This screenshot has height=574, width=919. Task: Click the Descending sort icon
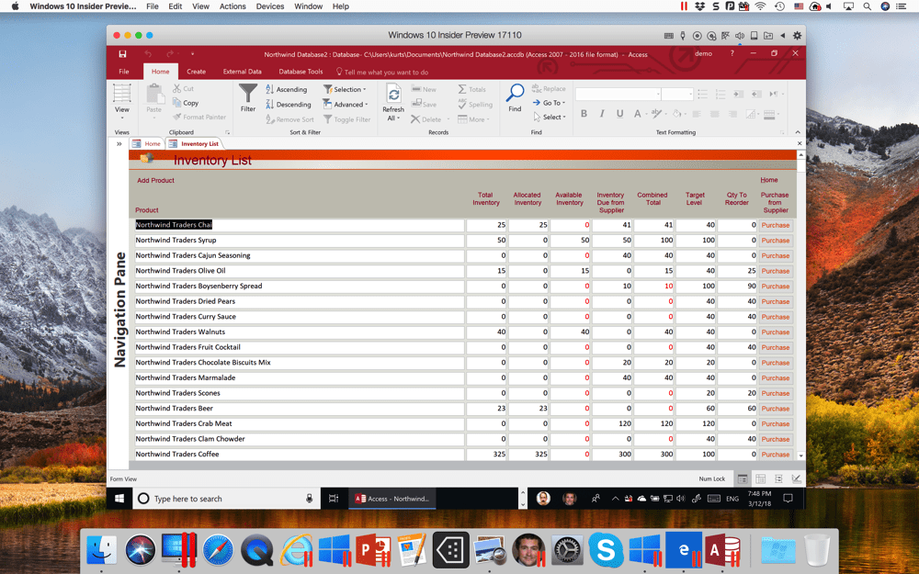[x=269, y=104]
